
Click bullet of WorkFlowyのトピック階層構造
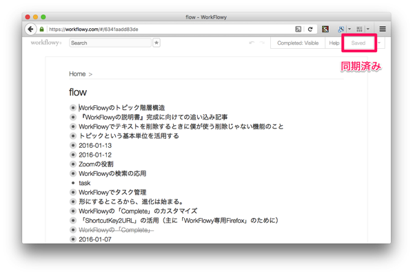[73, 108]
